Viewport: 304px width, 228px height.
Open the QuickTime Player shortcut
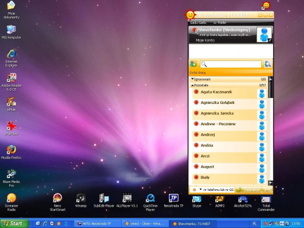(x=150, y=202)
